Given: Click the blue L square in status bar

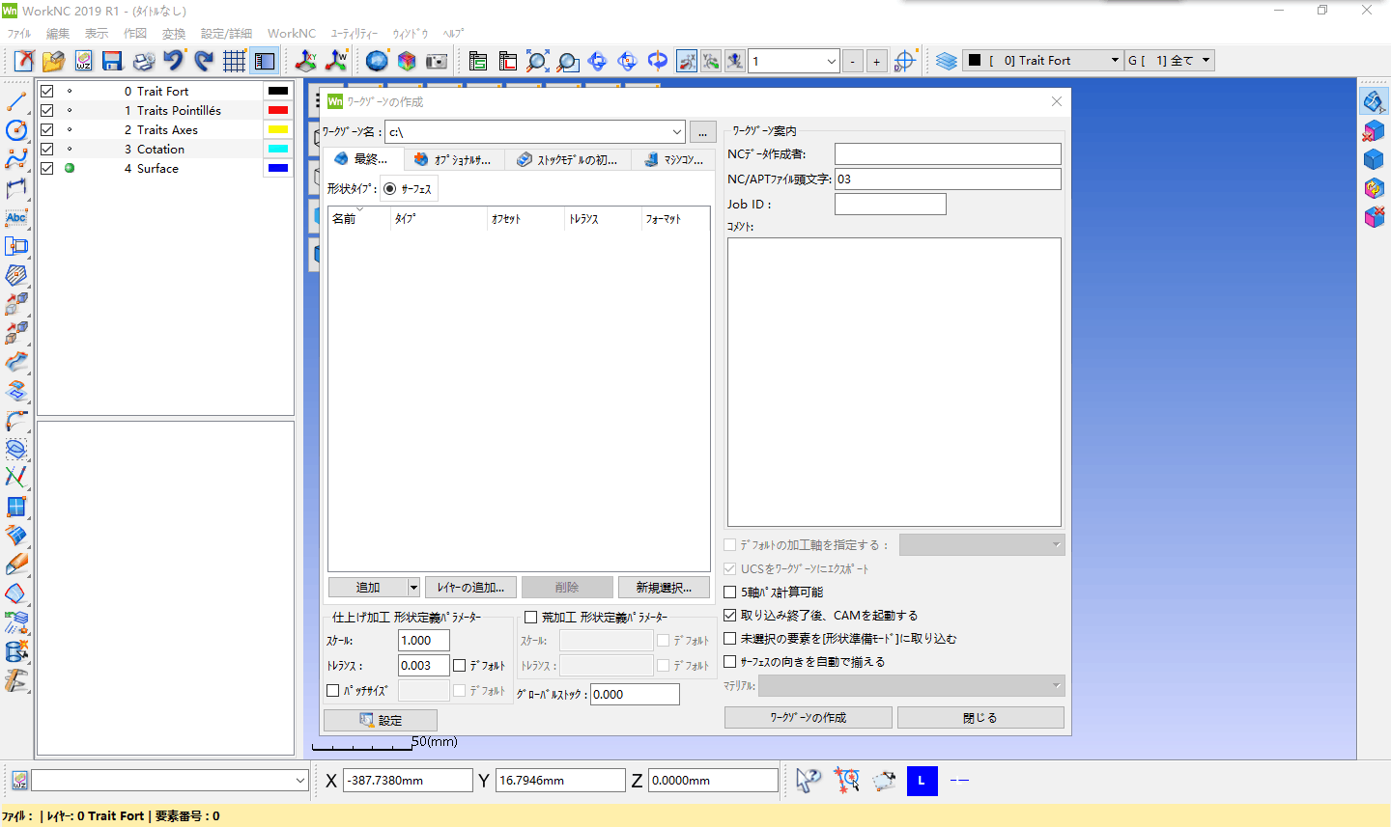Looking at the screenshot, I should click(x=923, y=780).
